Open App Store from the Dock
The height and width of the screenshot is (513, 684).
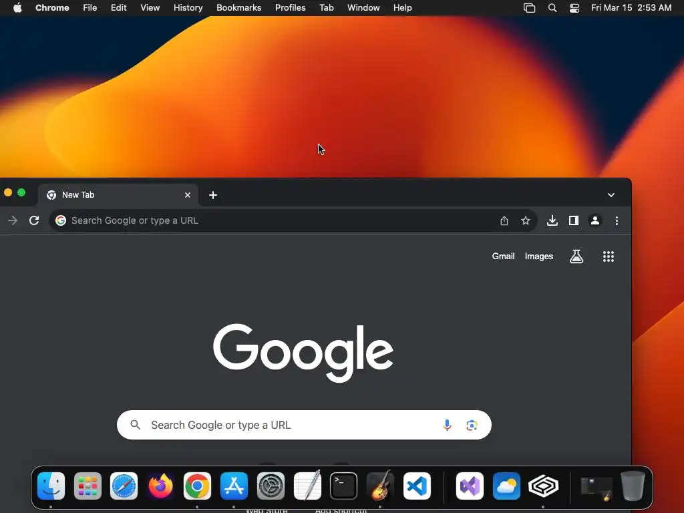(234, 486)
